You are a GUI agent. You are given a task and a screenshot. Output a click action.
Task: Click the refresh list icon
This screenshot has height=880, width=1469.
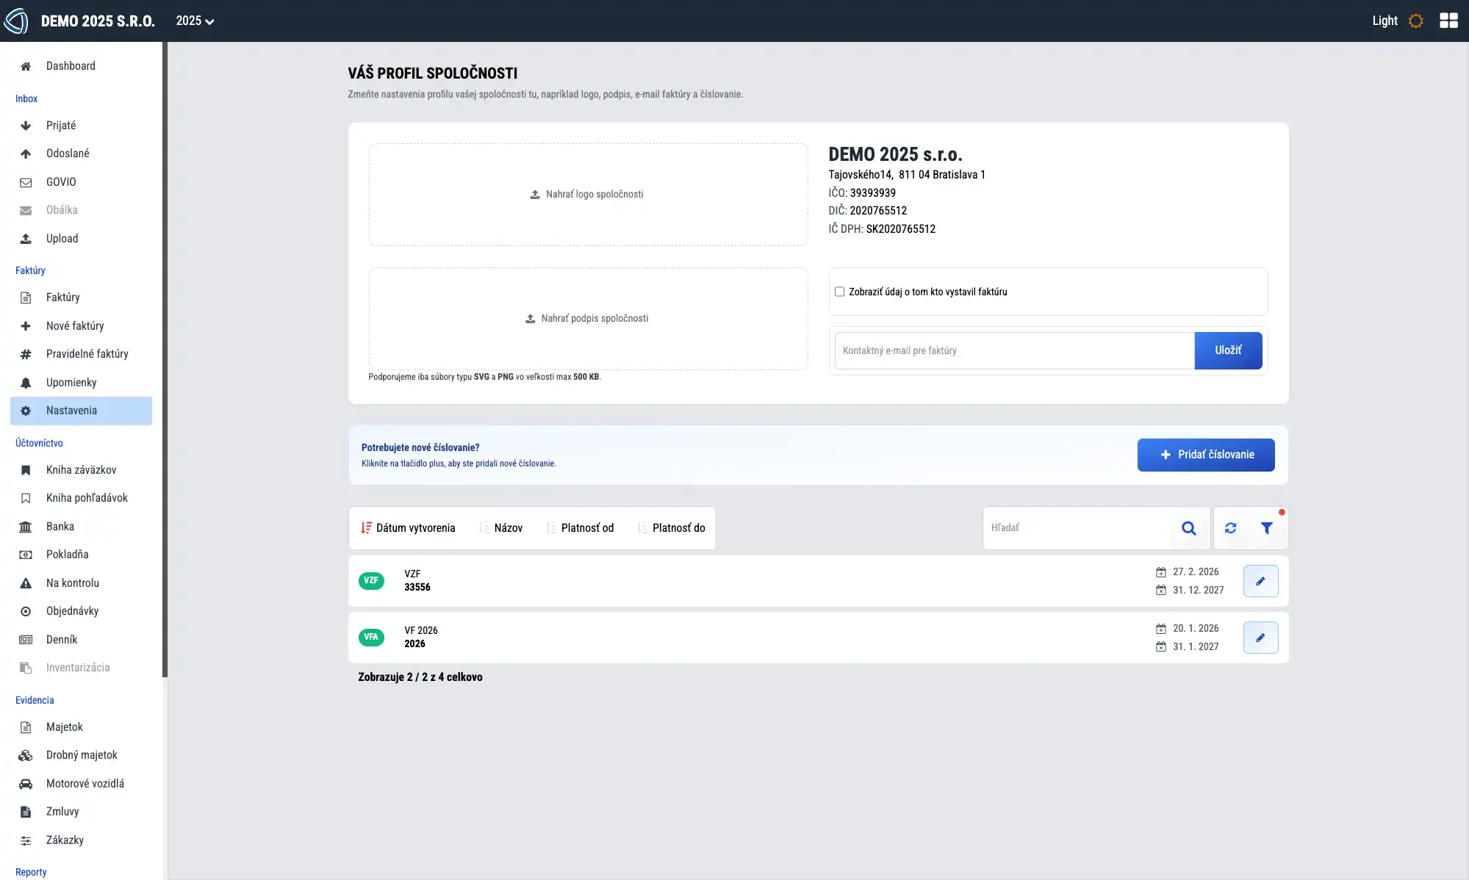pos(1230,528)
